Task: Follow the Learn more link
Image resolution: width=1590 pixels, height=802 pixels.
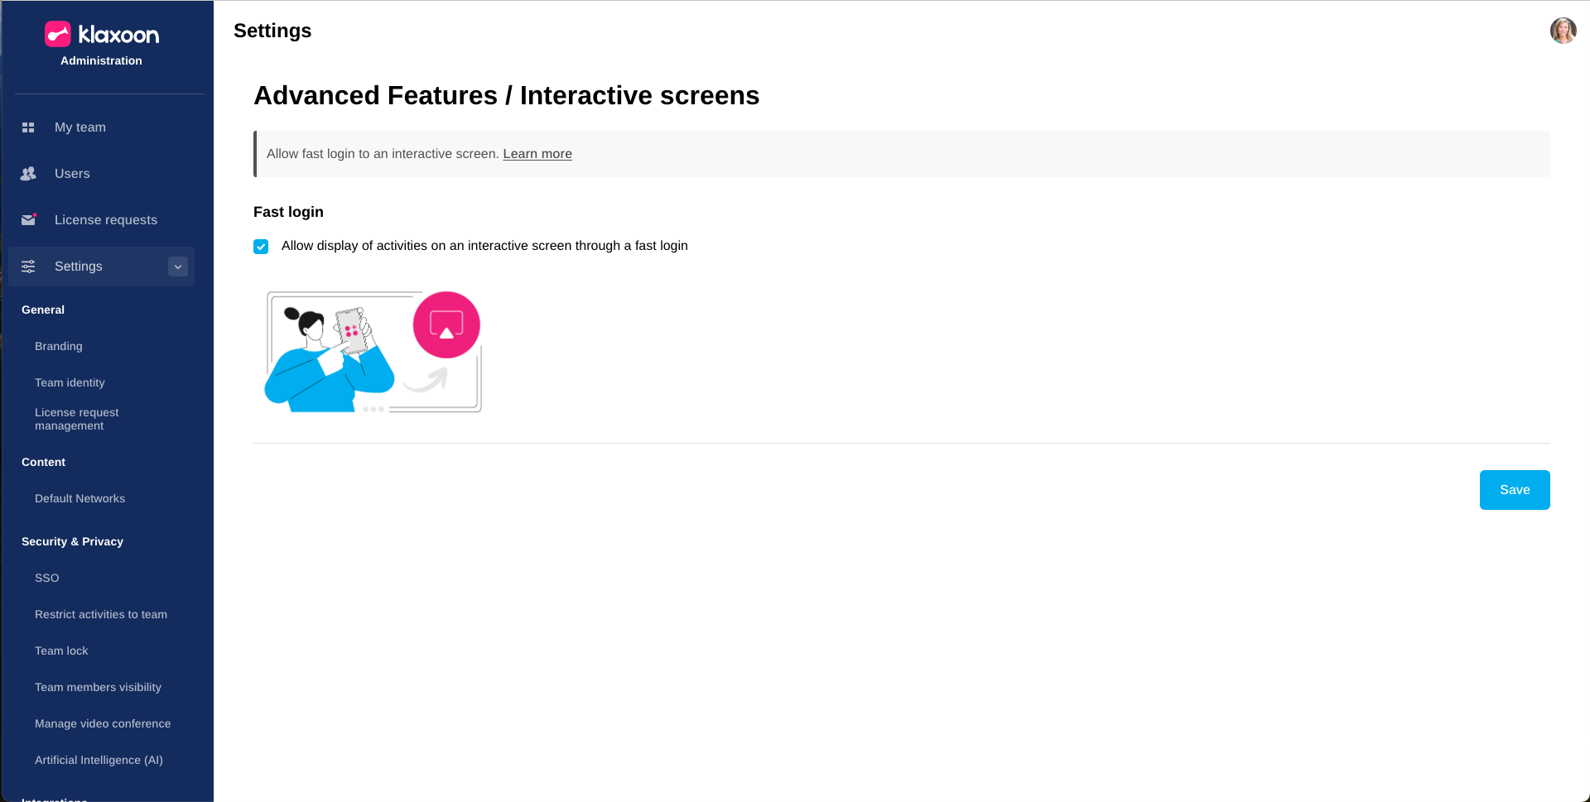Action: point(537,154)
